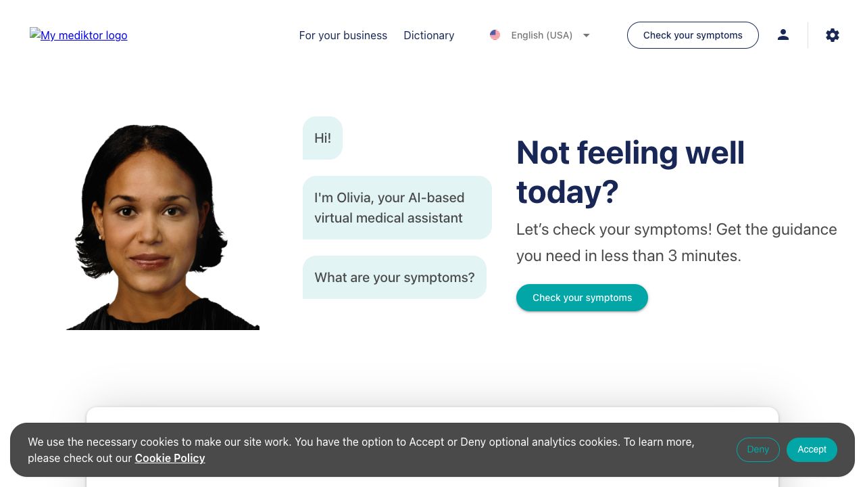The height and width of the screenshot is (487, 865).
Task: Click the "I'm Olivia" chat bubble
Action: pos(397,208)
